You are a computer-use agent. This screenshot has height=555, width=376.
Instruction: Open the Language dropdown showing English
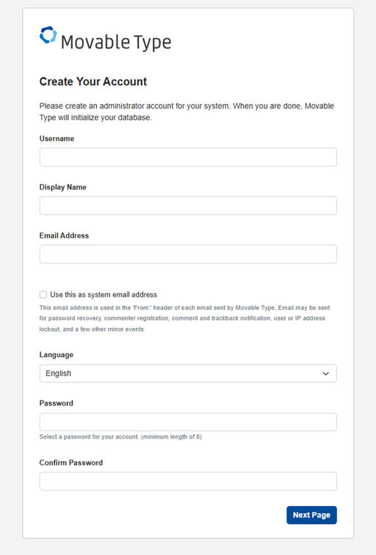pyautogui.click(x=182, y=374)
